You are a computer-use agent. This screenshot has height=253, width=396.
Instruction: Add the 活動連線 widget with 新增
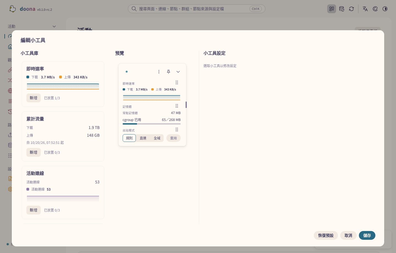34,210
